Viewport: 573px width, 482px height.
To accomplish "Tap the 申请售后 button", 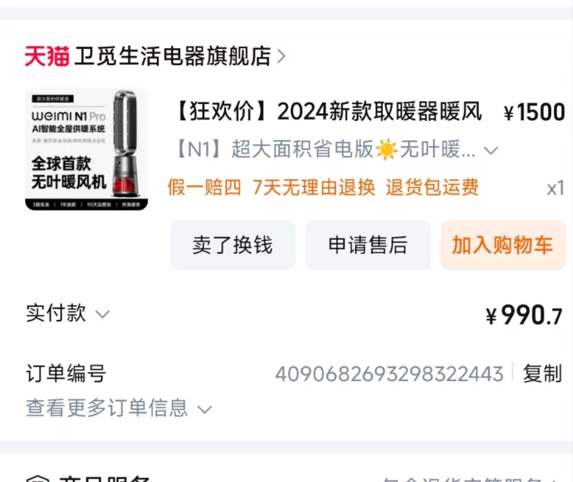I will point(368,245).
